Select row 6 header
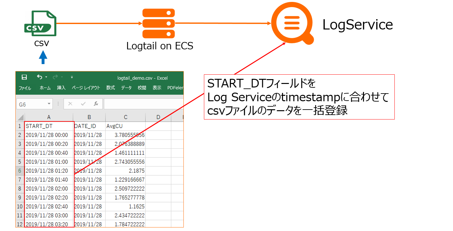Screen dimensions: 453x231 coord(20,171)
